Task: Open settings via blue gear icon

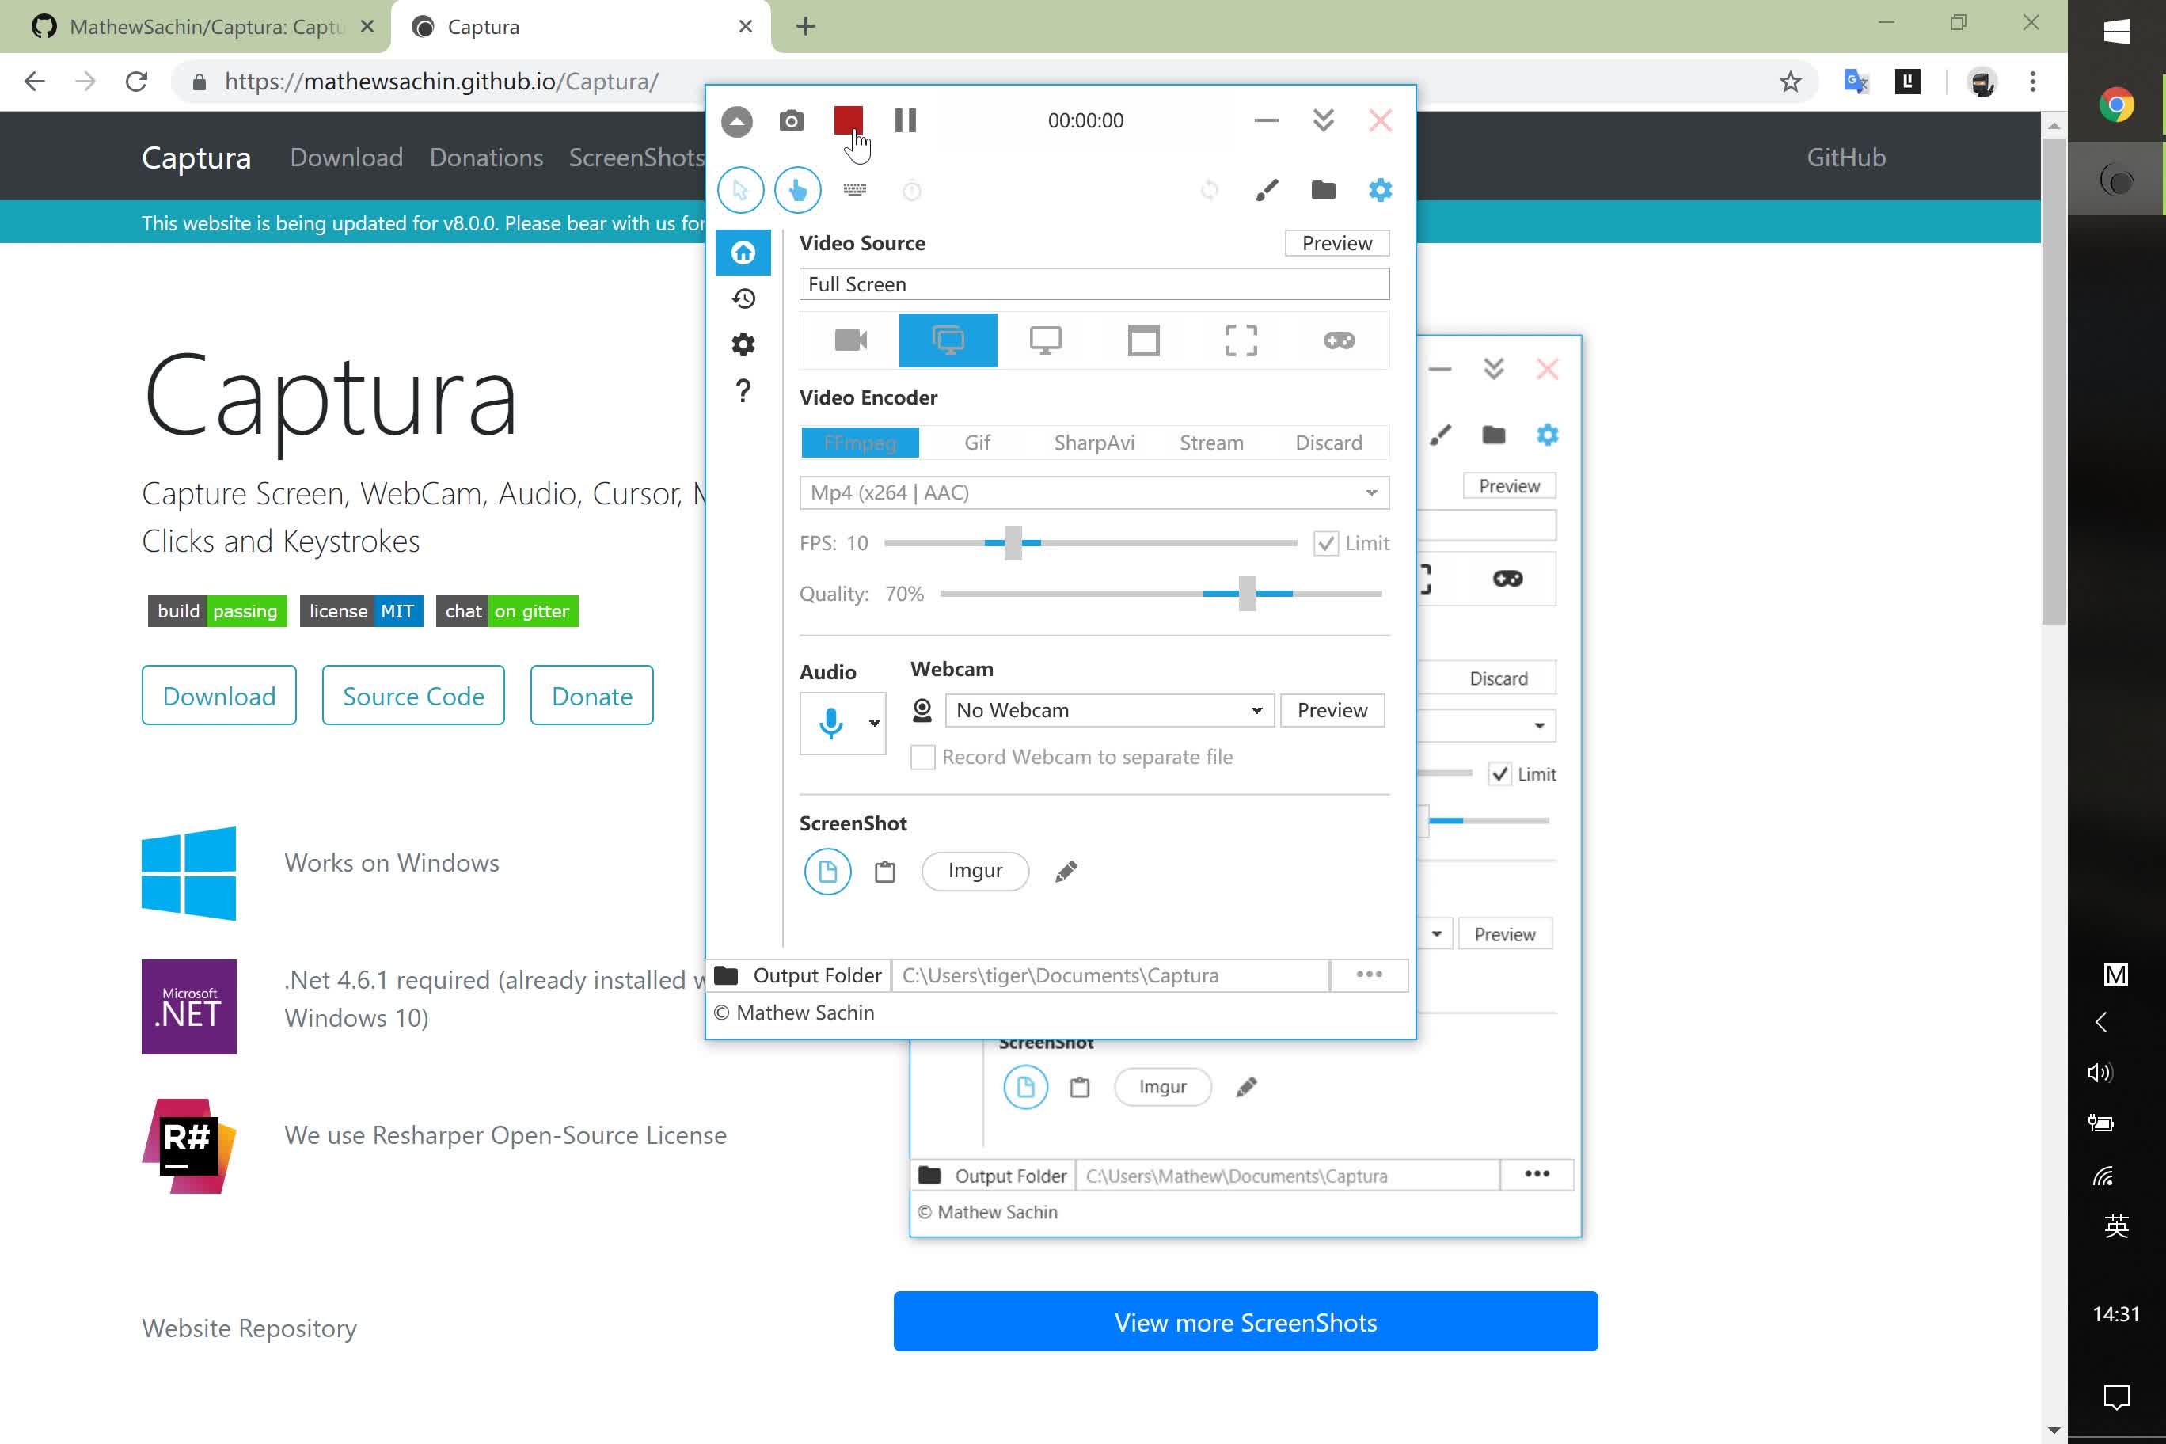Action: (1381, 190)
